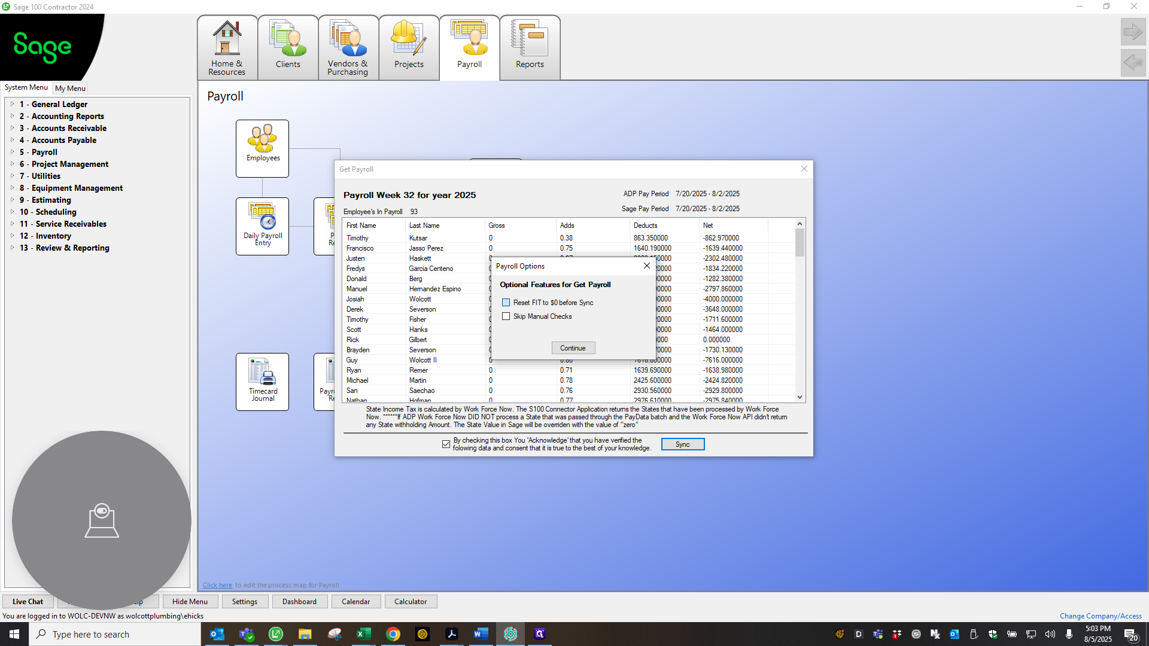Select 10 - Scheduling tree item
The width and height of the screenshot is (1149, 646).
coord(48,212)
